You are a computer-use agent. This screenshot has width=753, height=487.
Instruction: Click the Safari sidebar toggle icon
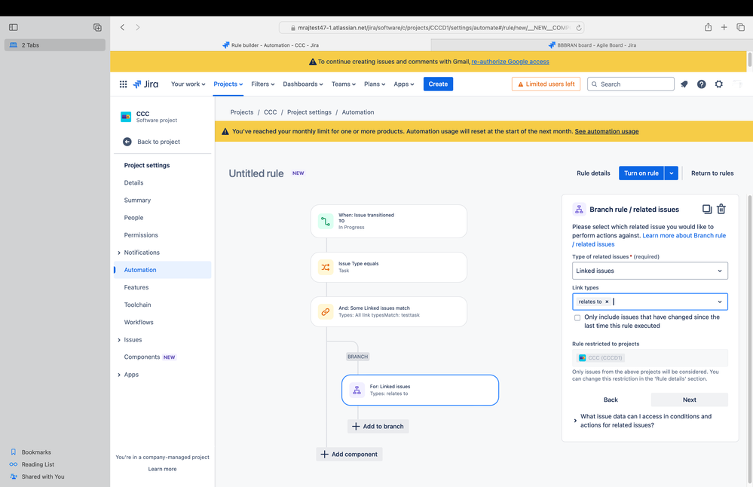click(14, 27)
